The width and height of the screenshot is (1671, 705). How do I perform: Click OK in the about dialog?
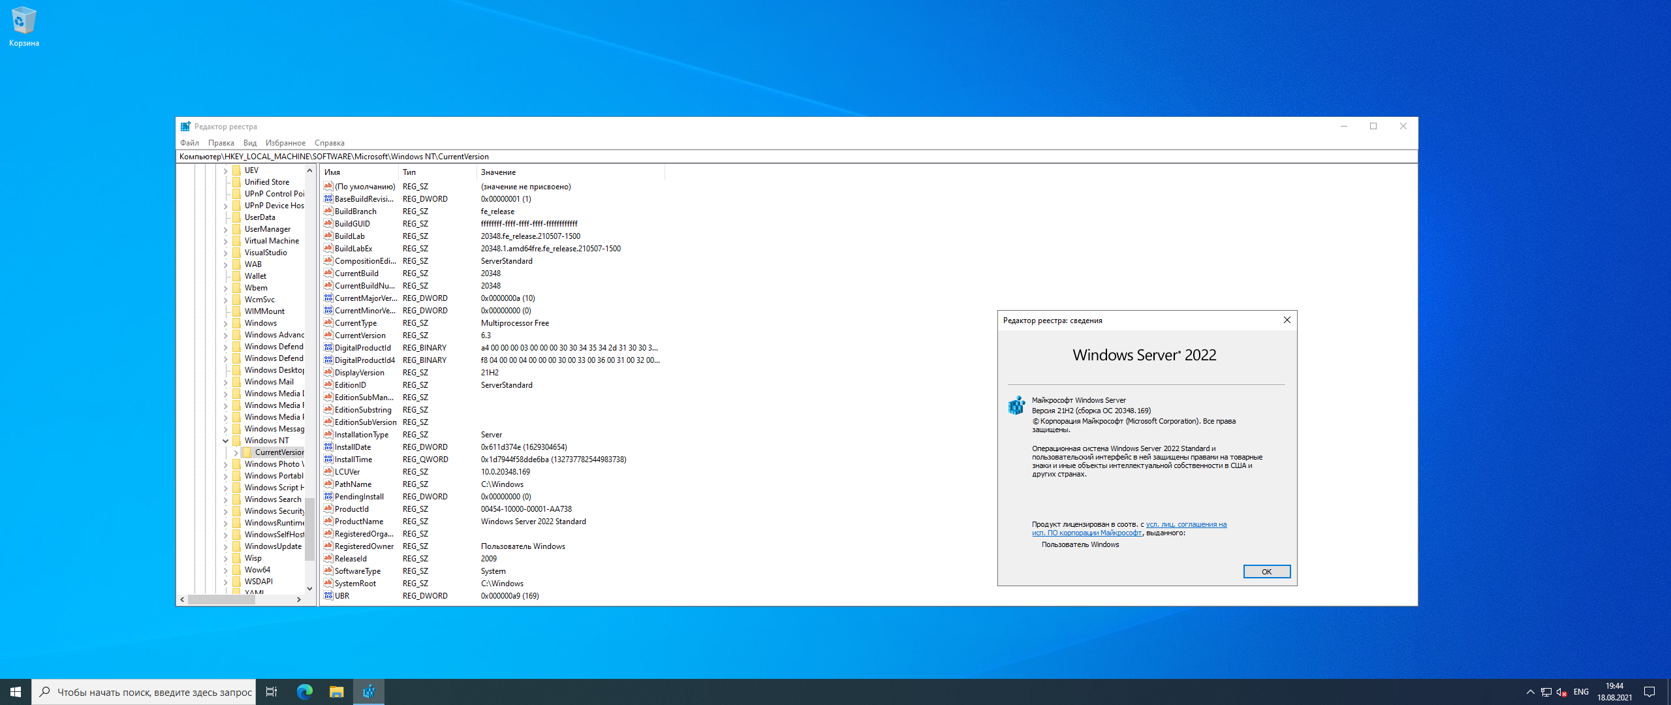(1266, 572)
